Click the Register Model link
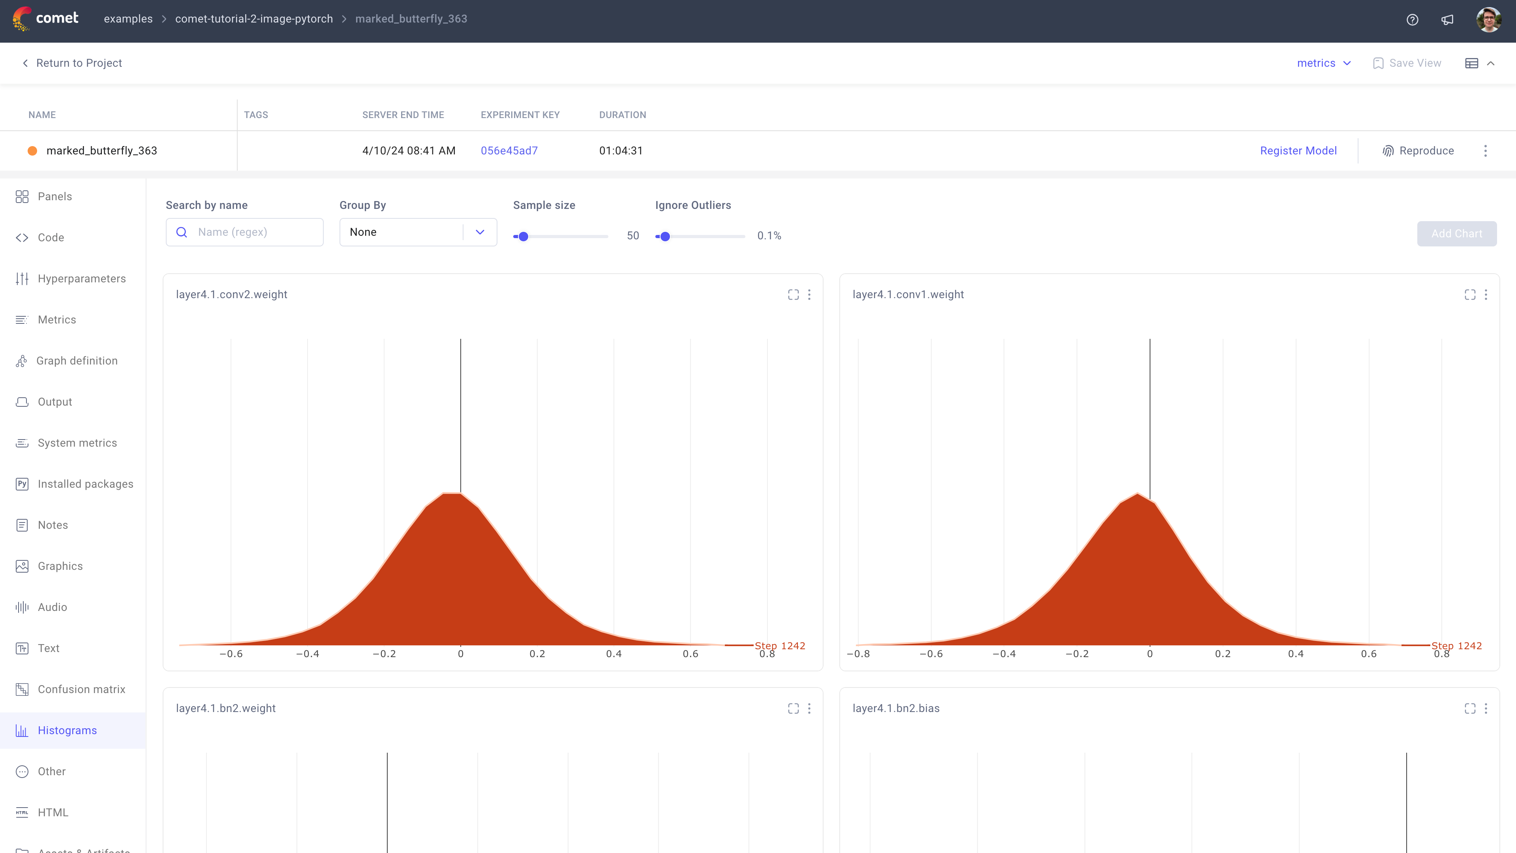This screenshot has width=1516, height=853. (x=1298, y=150)
